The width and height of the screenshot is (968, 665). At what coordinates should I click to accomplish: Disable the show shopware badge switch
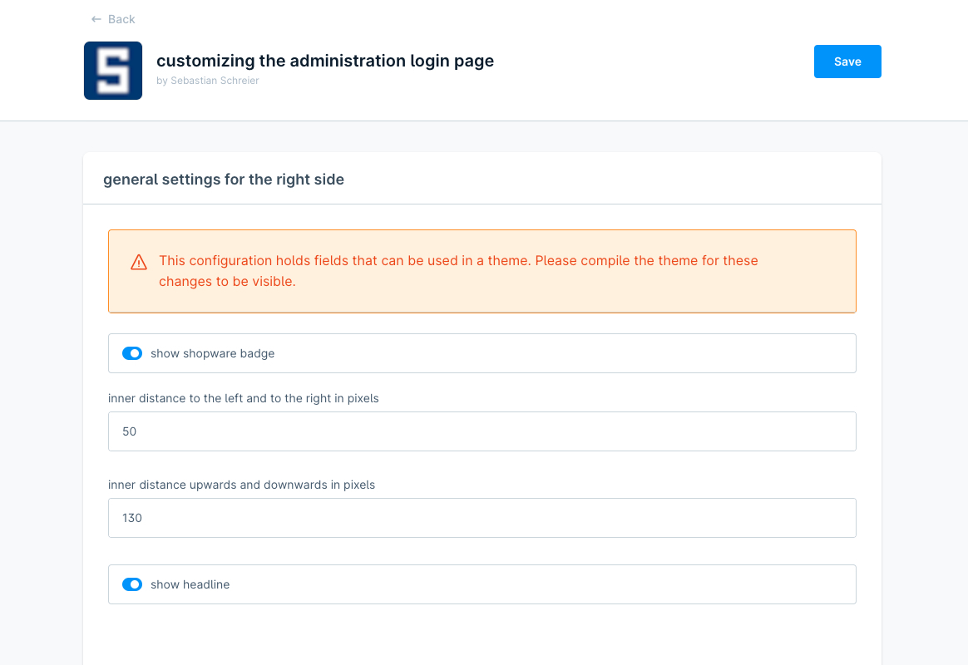click(132, 353)
